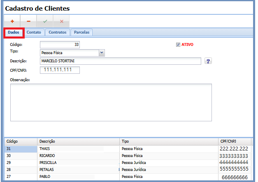258x182 pixels.
Task: Switch to the Contratos tab
Action: click(57, 32)
